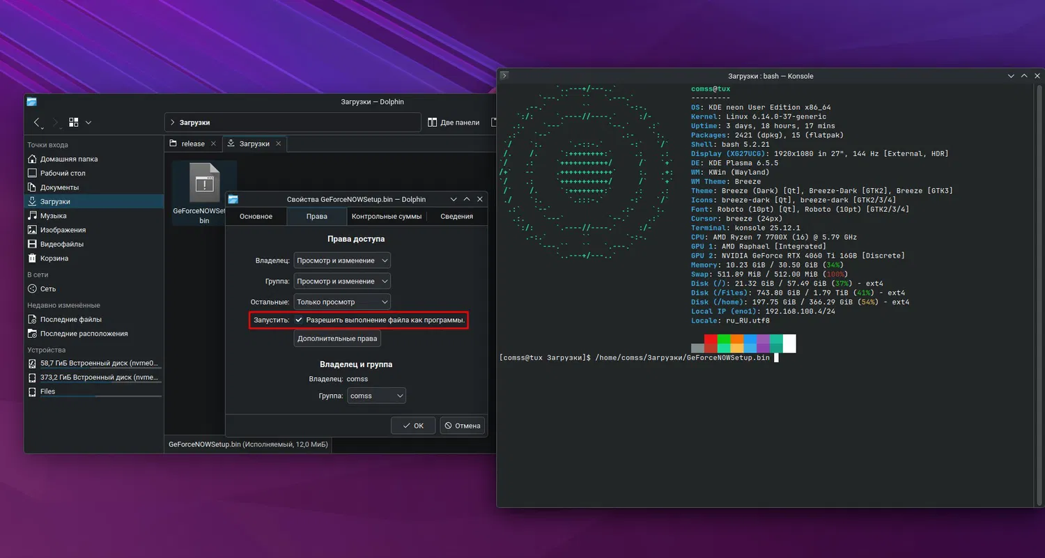Viewport: 1045px width, 558px height.
Task: Open Домашняя папка in the places sidebar
Action: coord(94,159)
